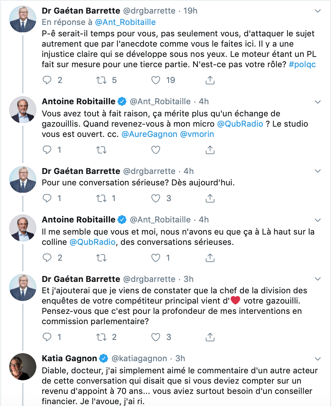Open chevron menu on 'Pour une conversation sérieuse' tweet
332x406 pixels.
point(318,171)
